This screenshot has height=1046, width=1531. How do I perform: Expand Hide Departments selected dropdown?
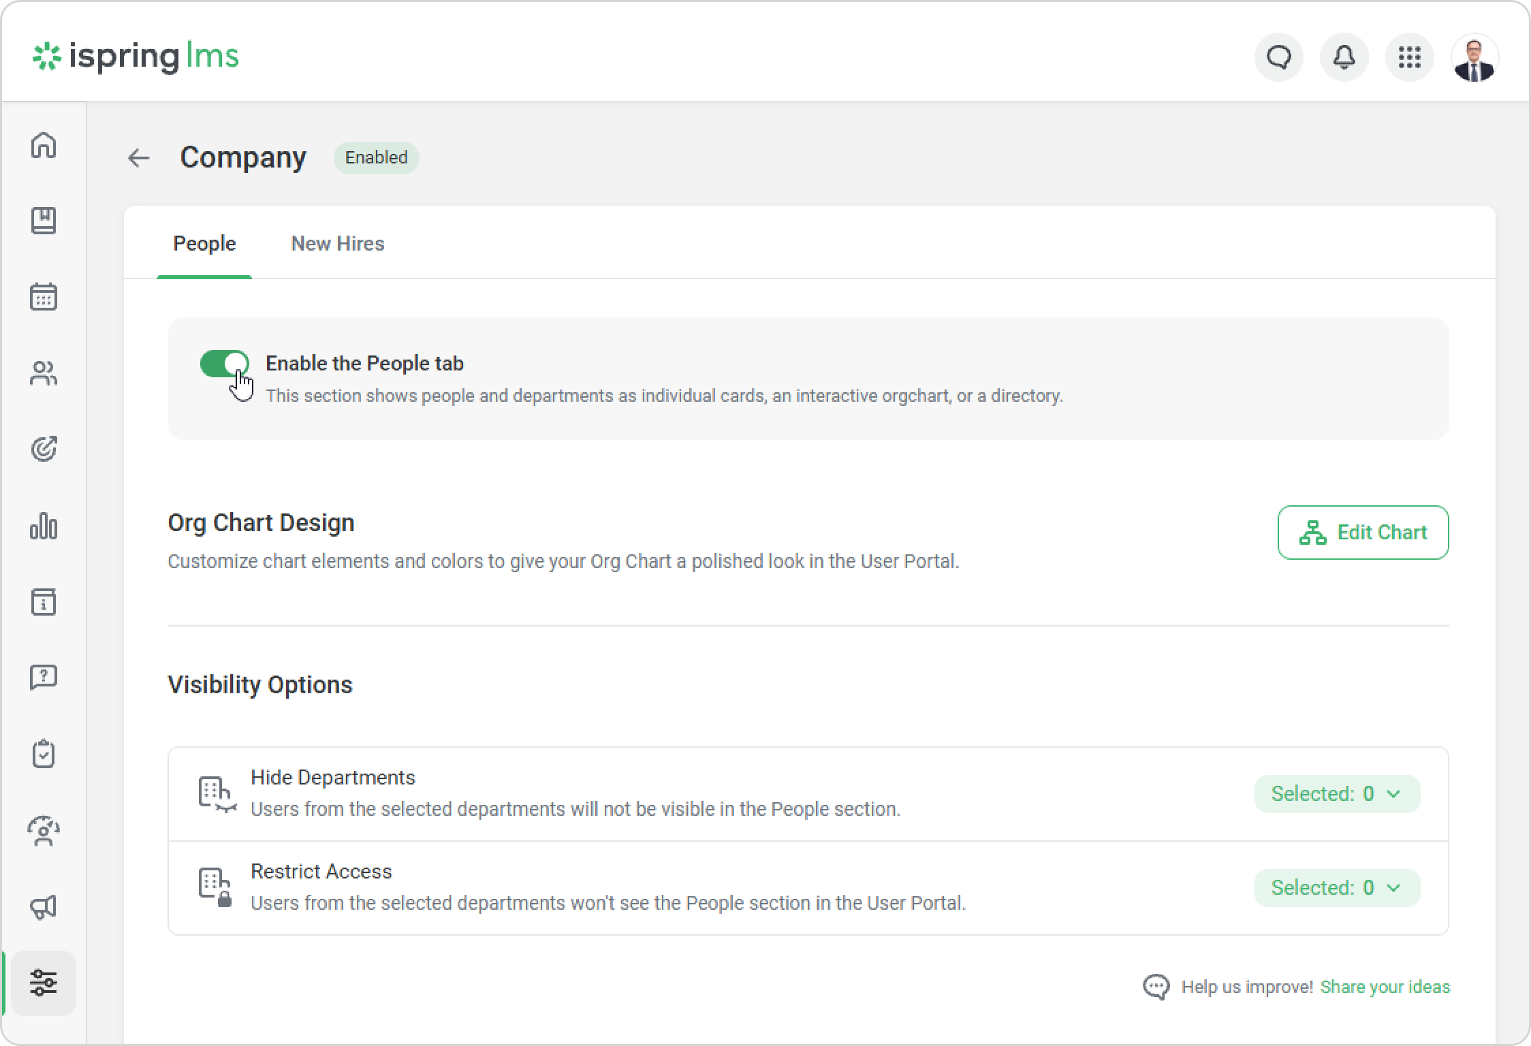[x=1336, y=794]
